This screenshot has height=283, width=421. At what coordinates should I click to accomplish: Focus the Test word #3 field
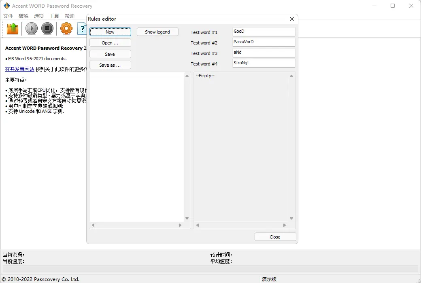(264, 53)
